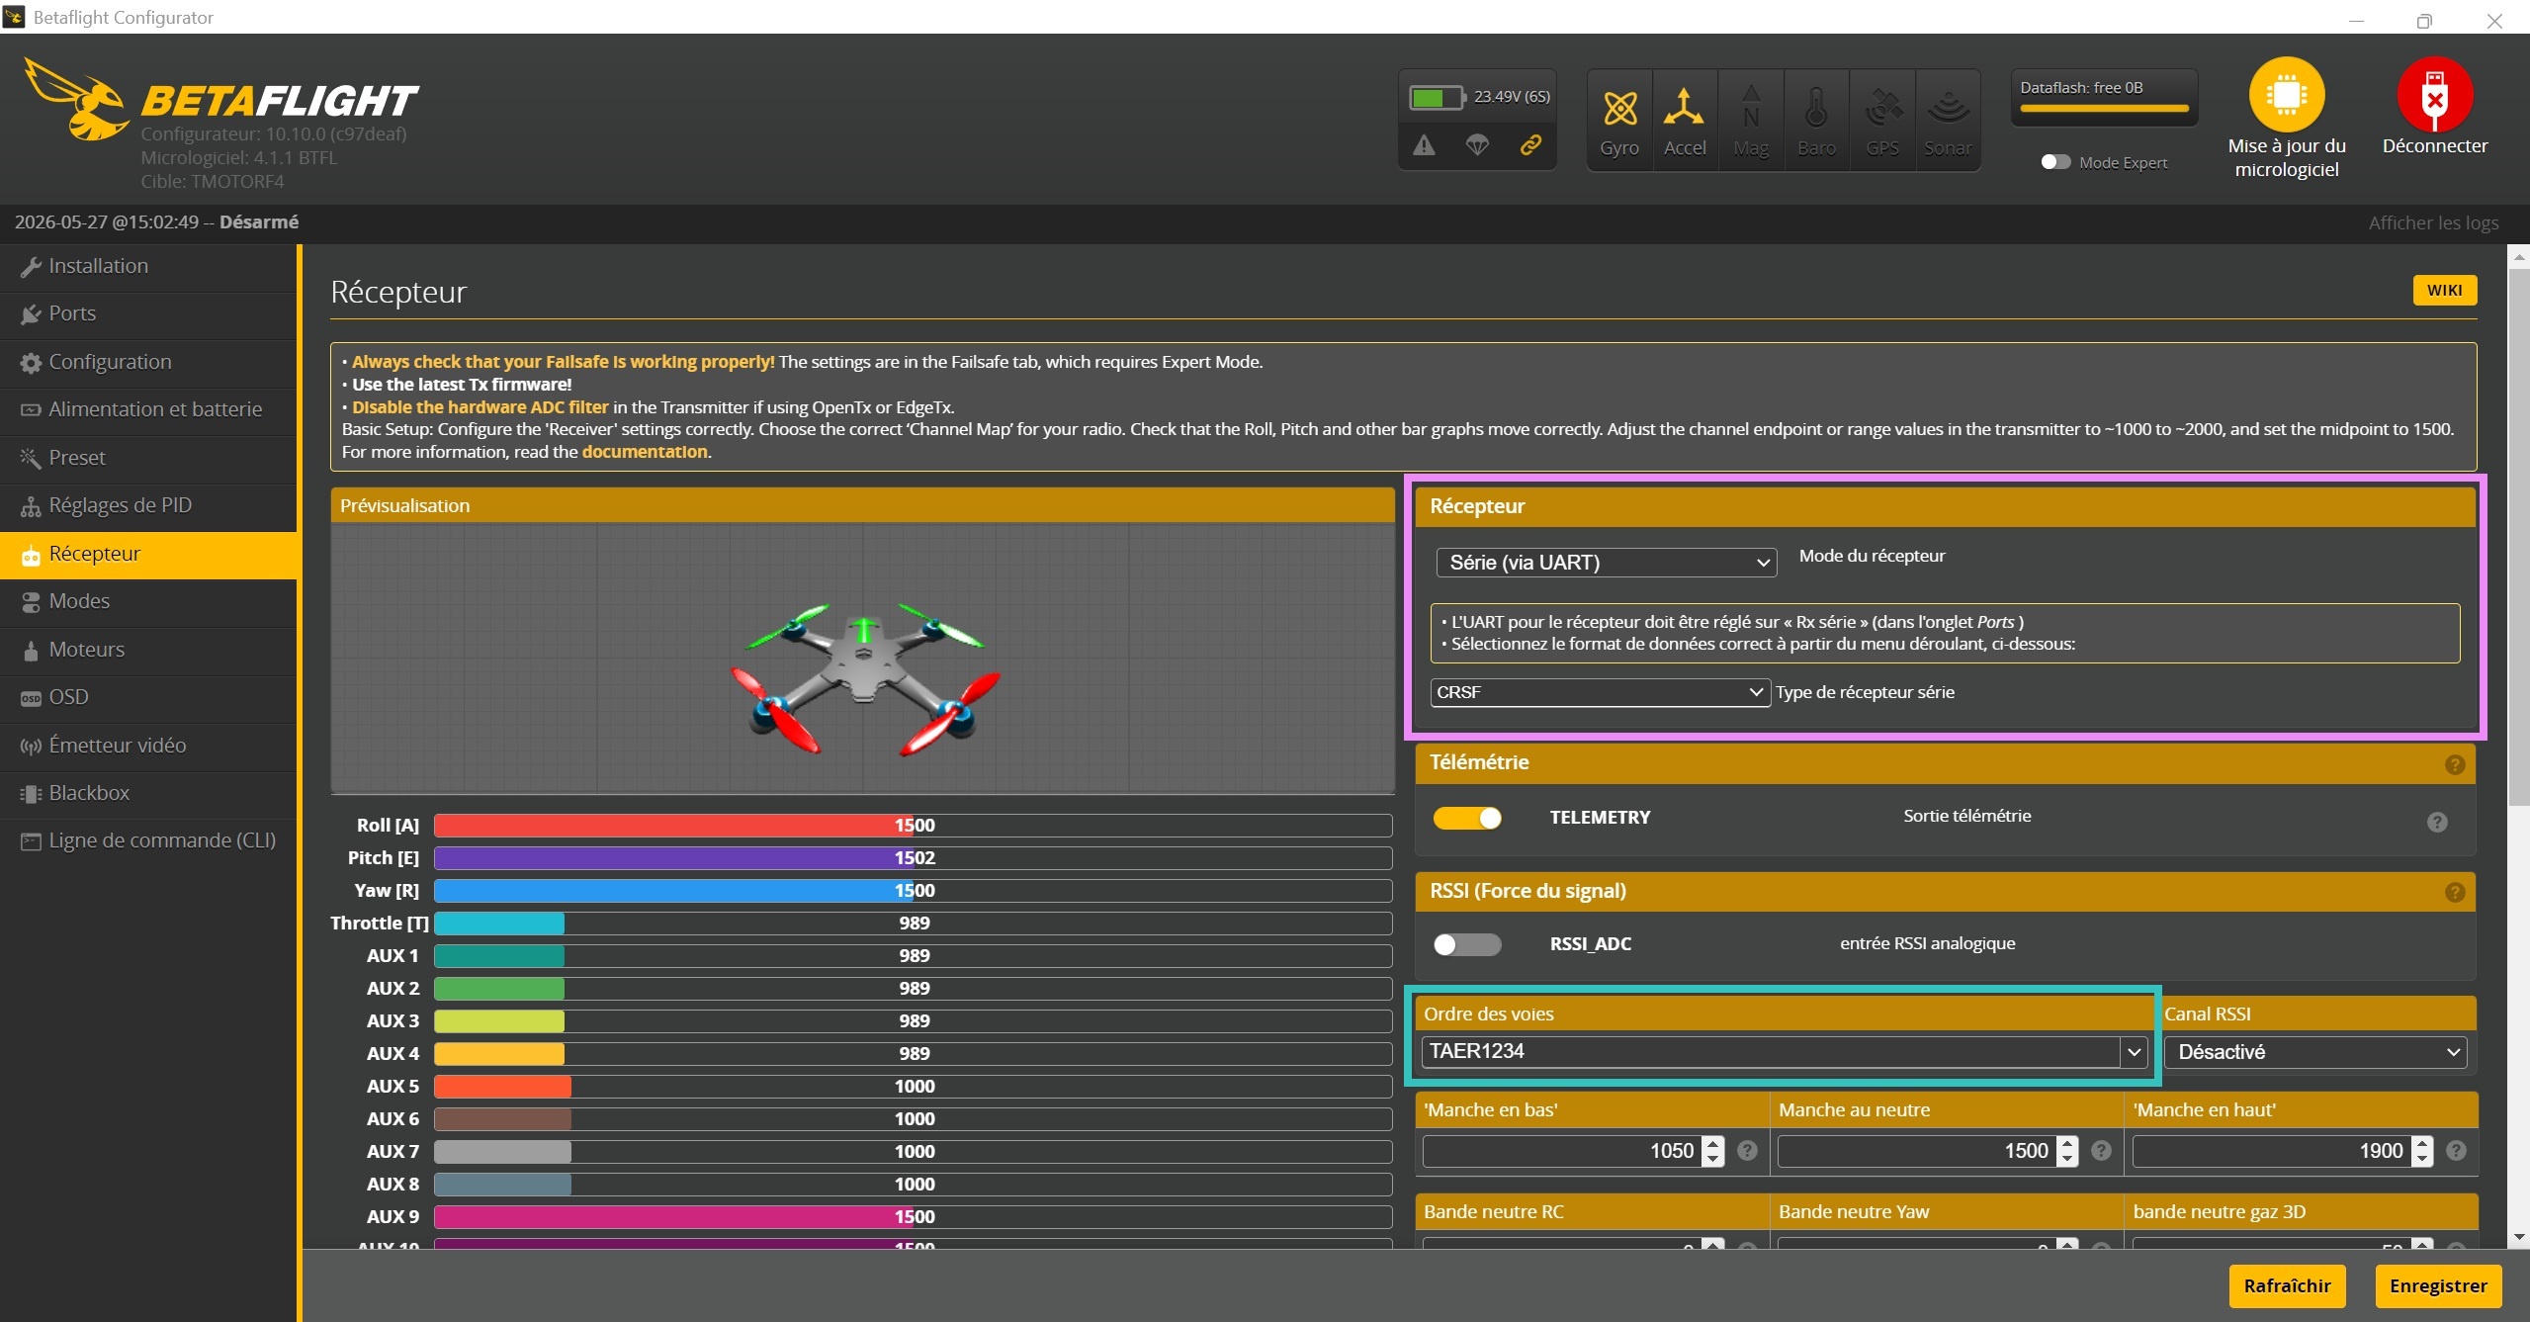Click the Gyro sensor icon

click(x=1619, y=121)
